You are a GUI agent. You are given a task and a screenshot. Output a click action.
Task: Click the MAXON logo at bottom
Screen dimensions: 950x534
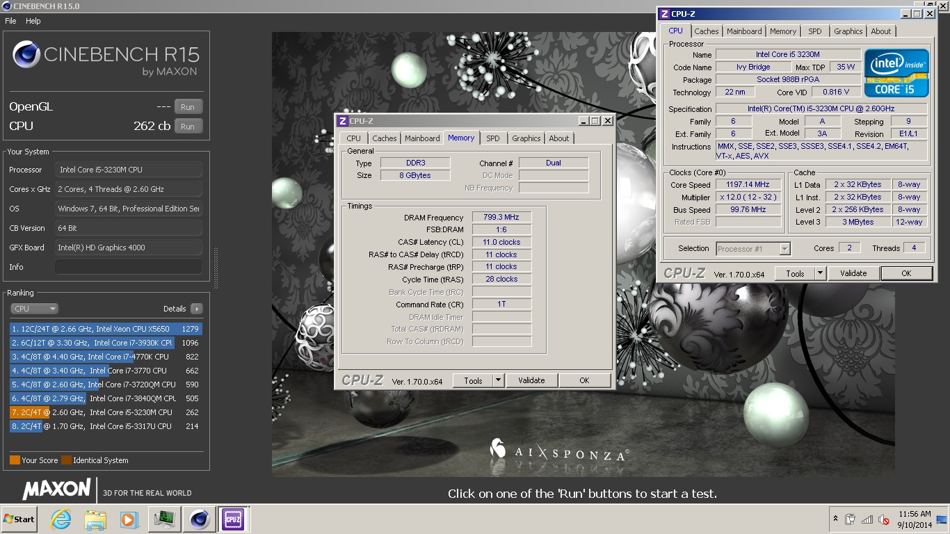56,489
